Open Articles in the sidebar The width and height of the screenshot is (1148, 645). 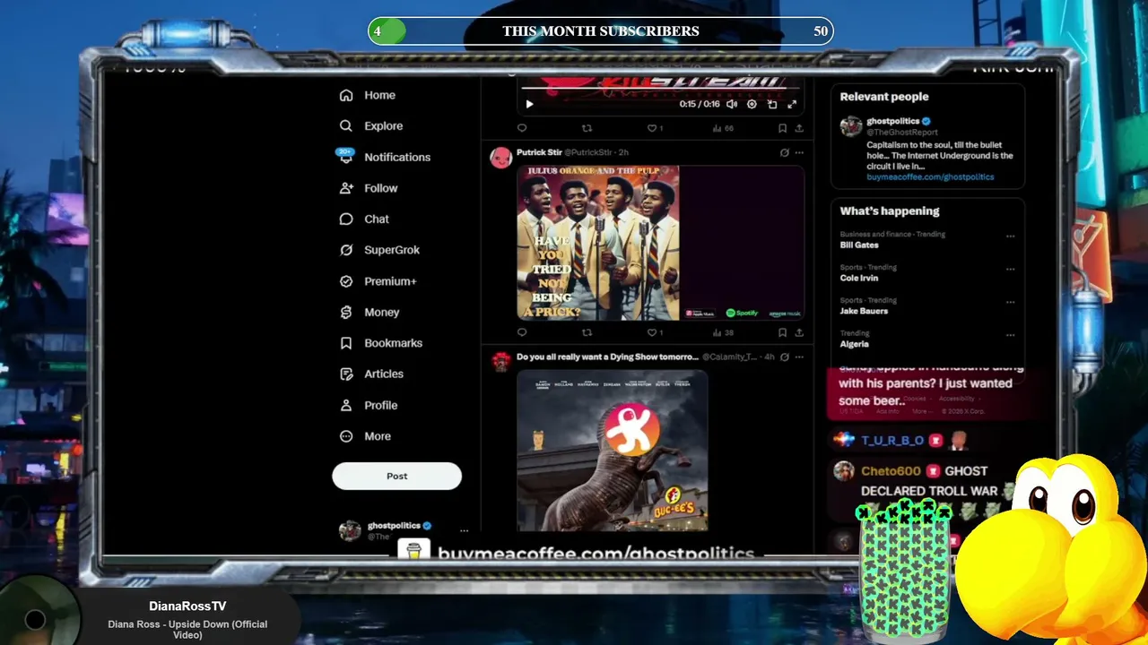coord(371,374)
